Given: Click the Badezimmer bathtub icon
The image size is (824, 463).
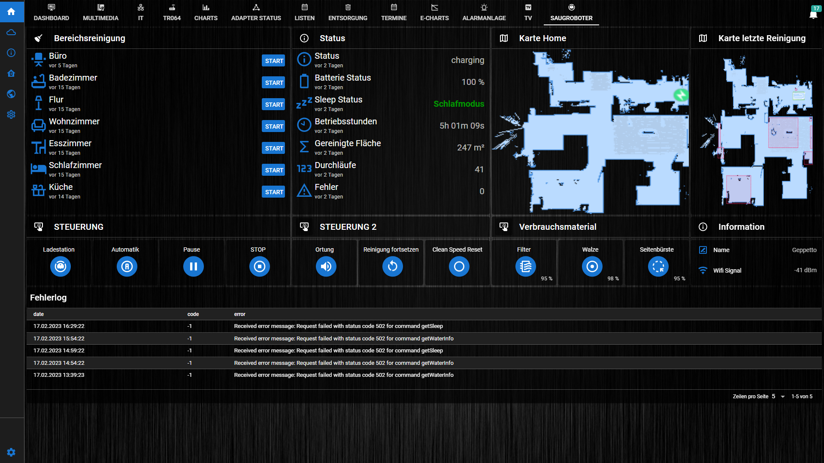Looking at the screenshot, I should point(39,81).
